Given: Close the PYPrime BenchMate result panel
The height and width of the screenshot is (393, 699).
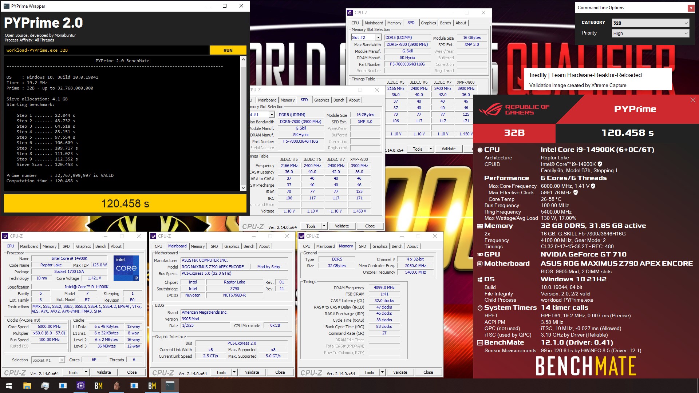Looking at the screenshot, I should pyautogui.click(x=692, y=100).
